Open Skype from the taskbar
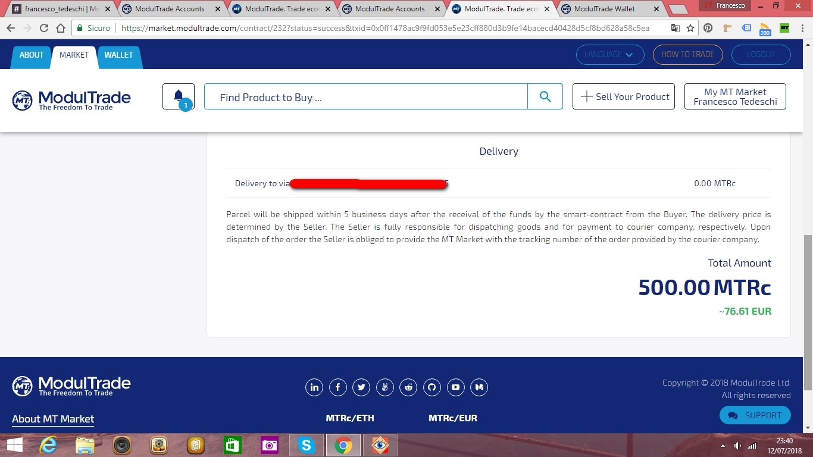Image resolution: width=813 pixels, height=457 pixels. click(x=307, y=445)
